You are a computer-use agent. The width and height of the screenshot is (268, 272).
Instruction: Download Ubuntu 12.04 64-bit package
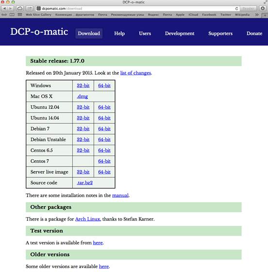pos(104,107)
